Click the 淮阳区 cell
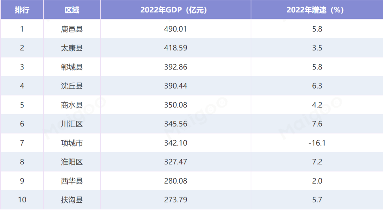Screen dimensions: 383x213 pyautogui.click(x=72, y=162)
